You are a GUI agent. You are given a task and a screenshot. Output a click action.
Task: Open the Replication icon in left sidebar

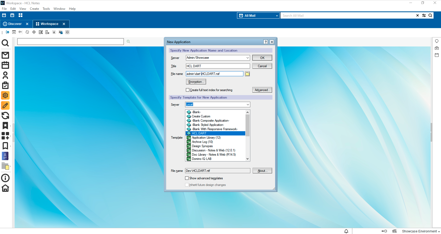tap(5, 116)
